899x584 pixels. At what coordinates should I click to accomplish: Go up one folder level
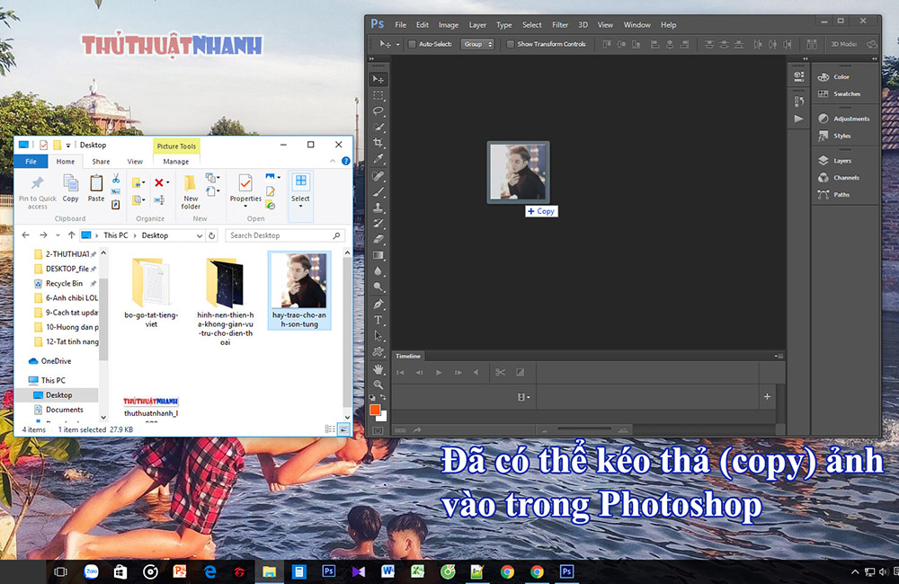pos(71,235)
